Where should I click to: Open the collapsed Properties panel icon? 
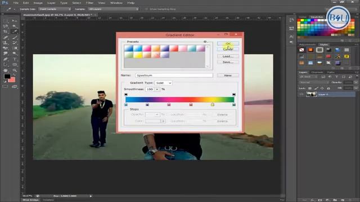[x=291, y=28]
